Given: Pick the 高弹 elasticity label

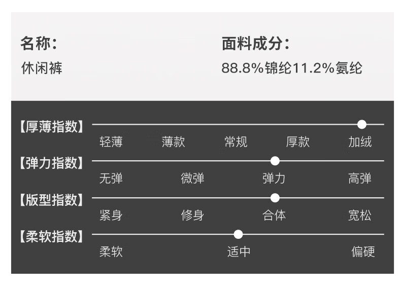Looking at the screenshot, I should [x=360, y=178].
